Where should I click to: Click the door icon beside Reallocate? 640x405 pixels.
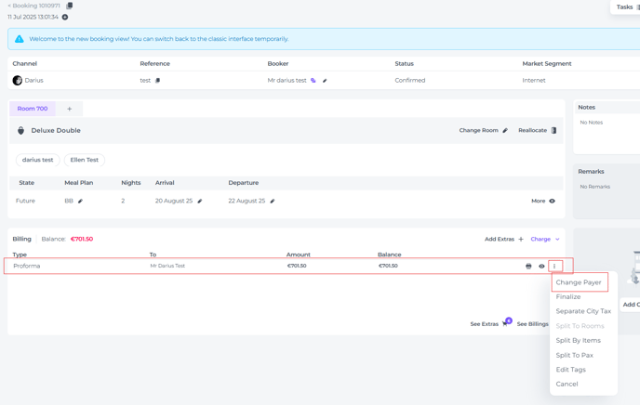pyautogui.click(x=553, y=130)
